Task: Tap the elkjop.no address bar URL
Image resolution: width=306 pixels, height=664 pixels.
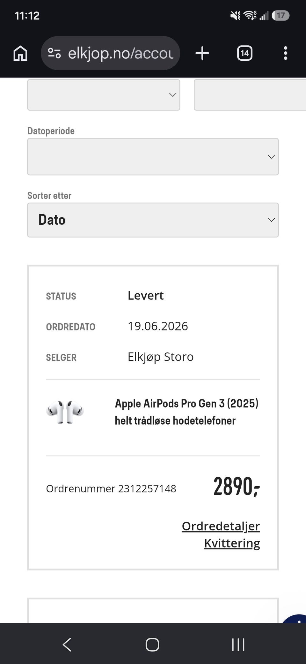Action: point(120,53)
